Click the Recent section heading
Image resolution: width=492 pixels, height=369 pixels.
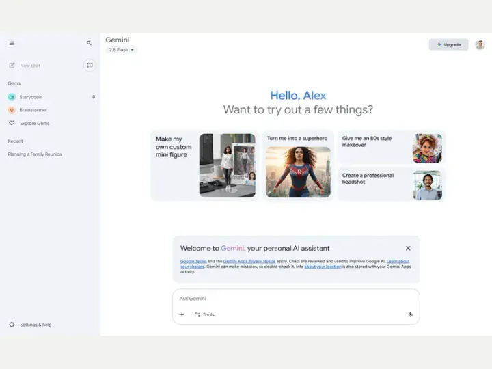[x=15, y=141]
